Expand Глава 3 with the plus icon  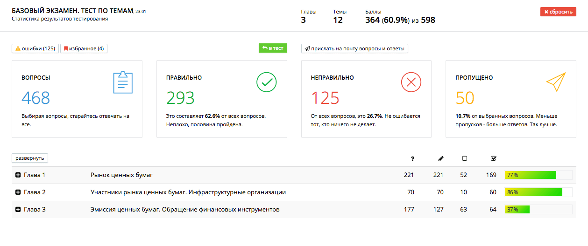(x=18, y=210)
